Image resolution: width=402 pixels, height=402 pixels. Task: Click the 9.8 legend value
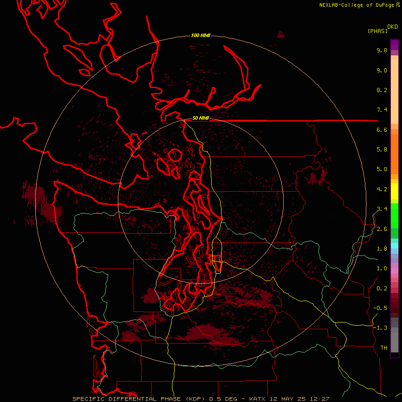[x=382, y=50]
